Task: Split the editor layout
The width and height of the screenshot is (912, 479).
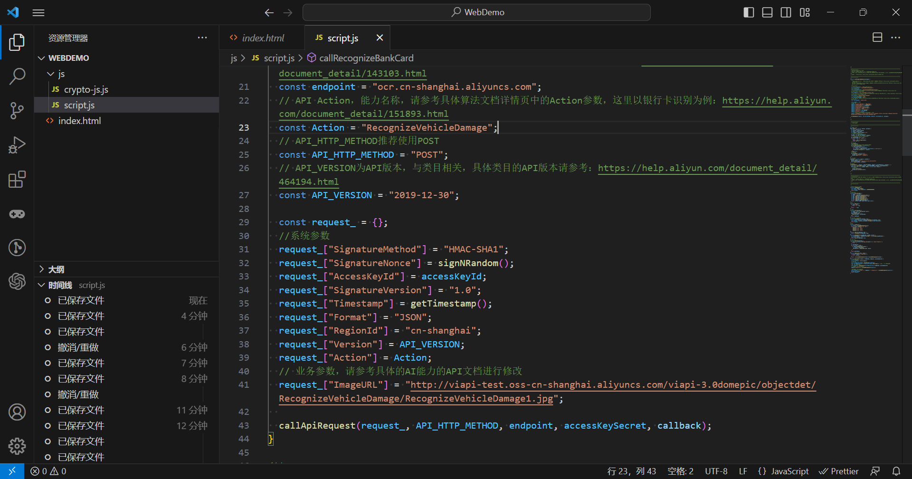Action: (x=877, y=38)
